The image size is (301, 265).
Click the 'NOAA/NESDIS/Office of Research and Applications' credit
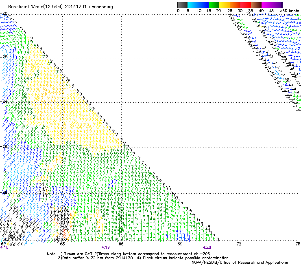[x=240, y=263]
